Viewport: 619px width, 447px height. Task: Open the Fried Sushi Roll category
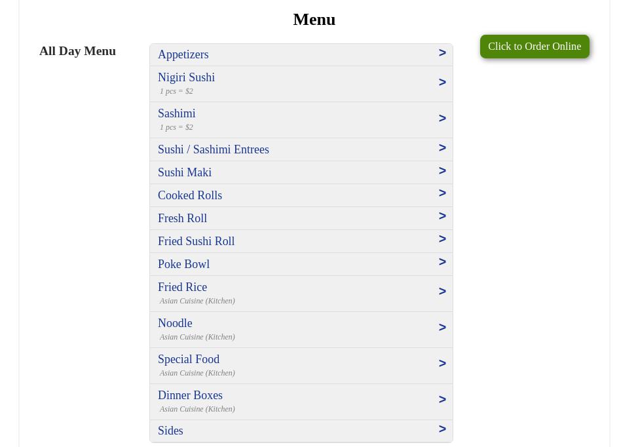[x=196, y=241]
